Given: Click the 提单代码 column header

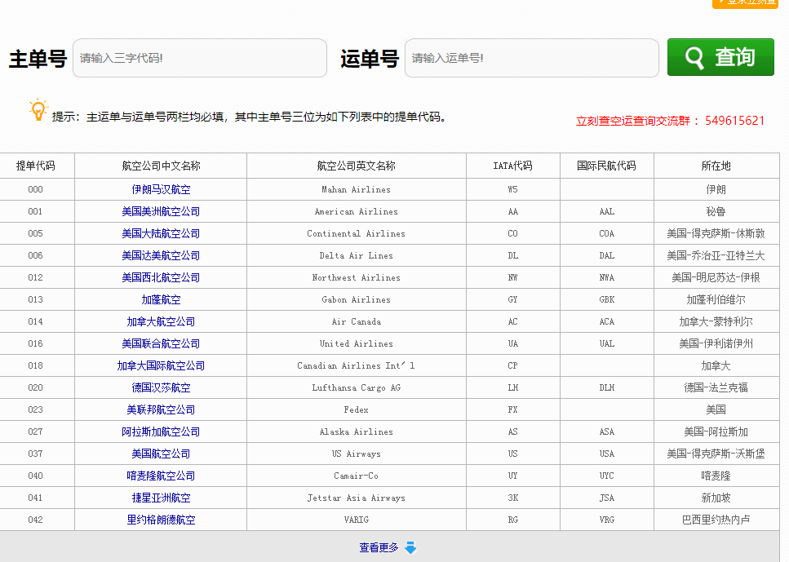Looking at the screenshot, I should [36, 166].
